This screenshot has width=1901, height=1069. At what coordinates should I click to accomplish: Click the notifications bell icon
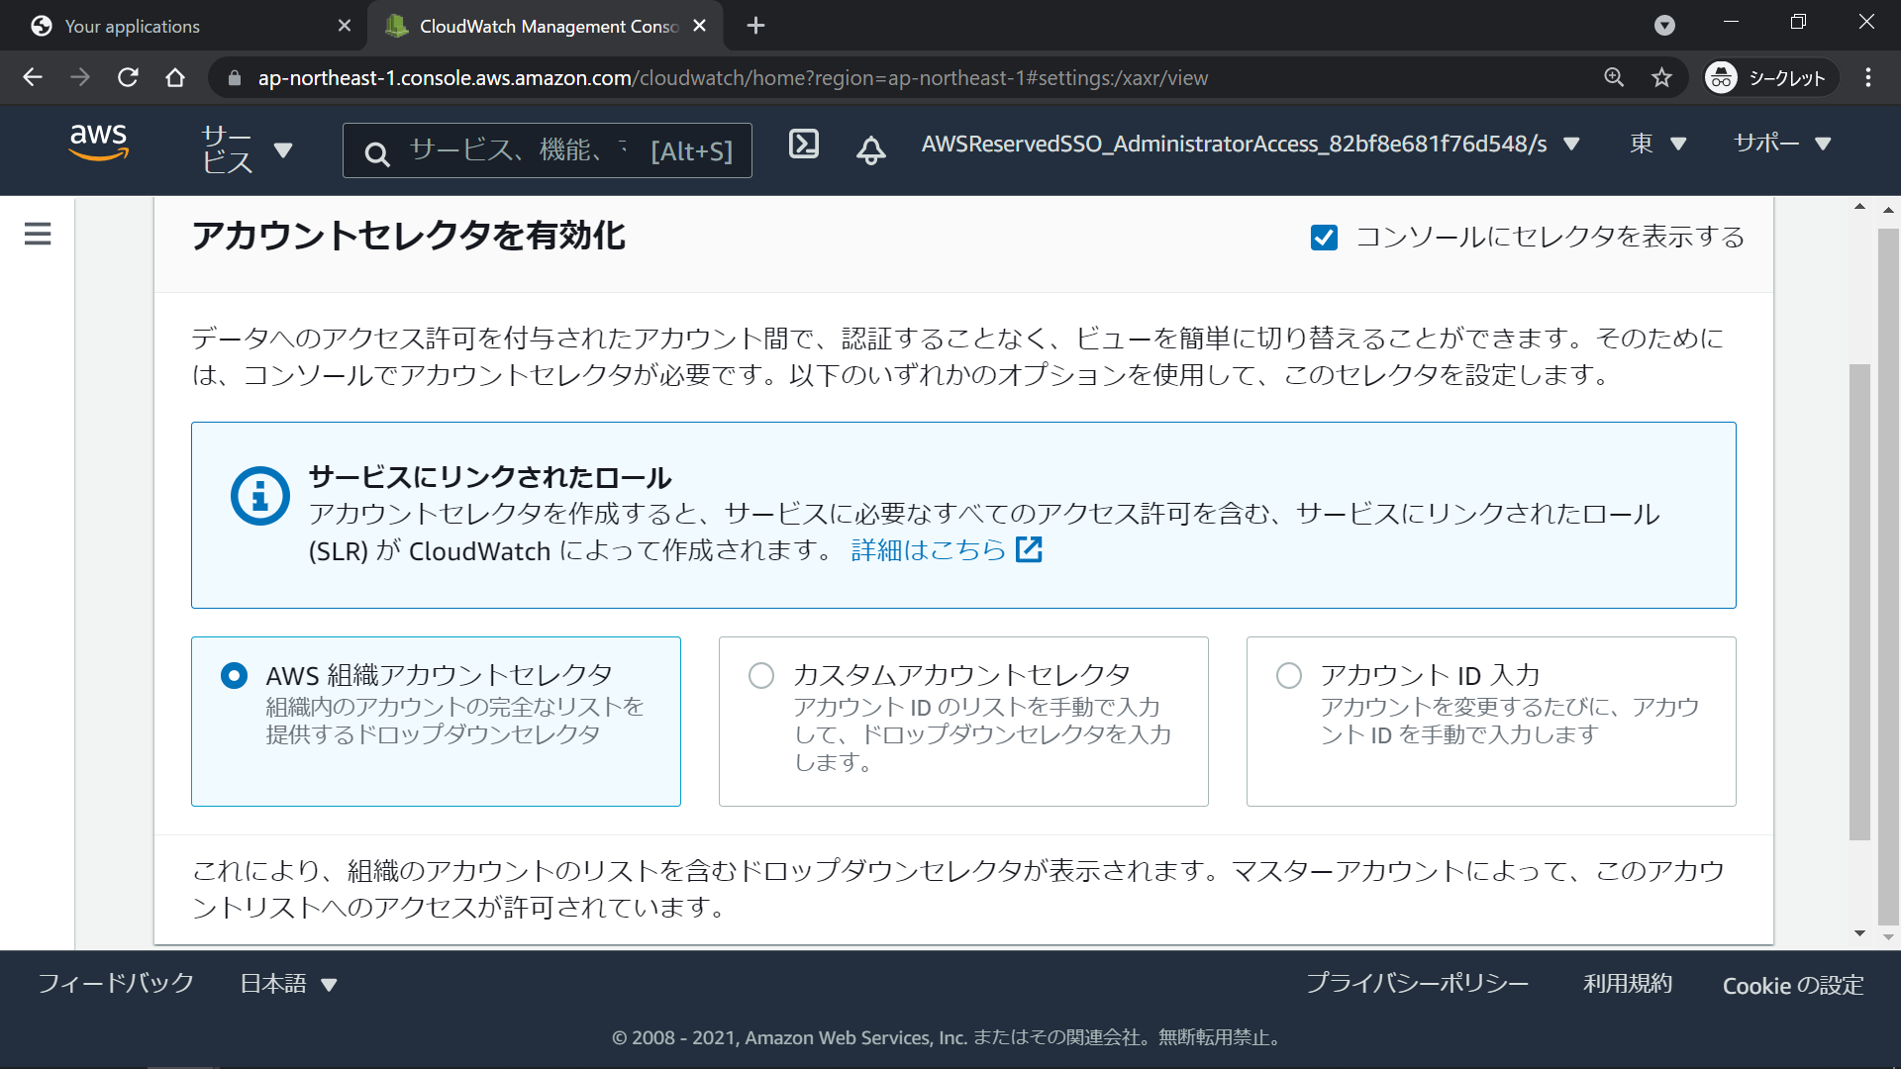click(870, 149)
